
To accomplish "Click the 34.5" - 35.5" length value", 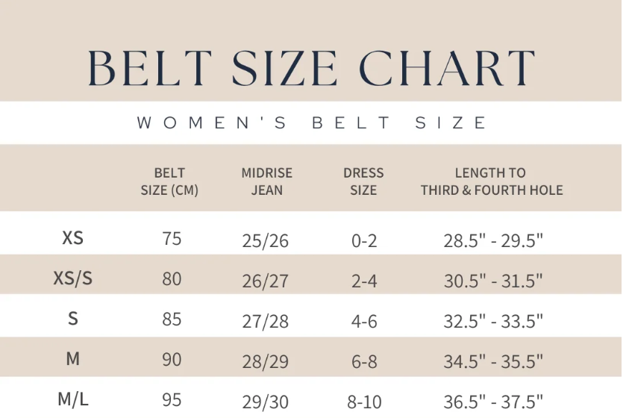I will 493,361.
